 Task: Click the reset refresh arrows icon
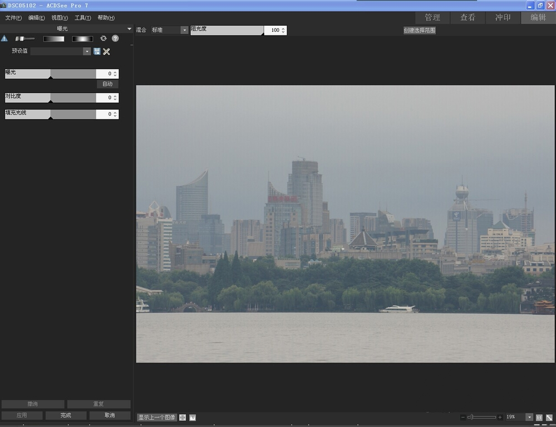(103, 38)
